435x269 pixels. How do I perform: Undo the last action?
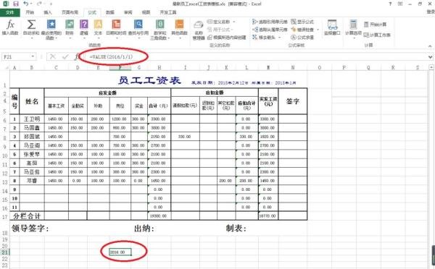pos(26,4)
